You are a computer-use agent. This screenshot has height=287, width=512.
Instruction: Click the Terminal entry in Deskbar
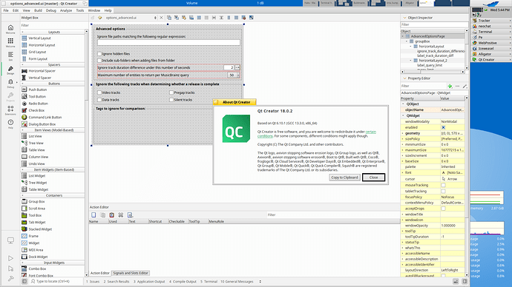coord(490,32)
